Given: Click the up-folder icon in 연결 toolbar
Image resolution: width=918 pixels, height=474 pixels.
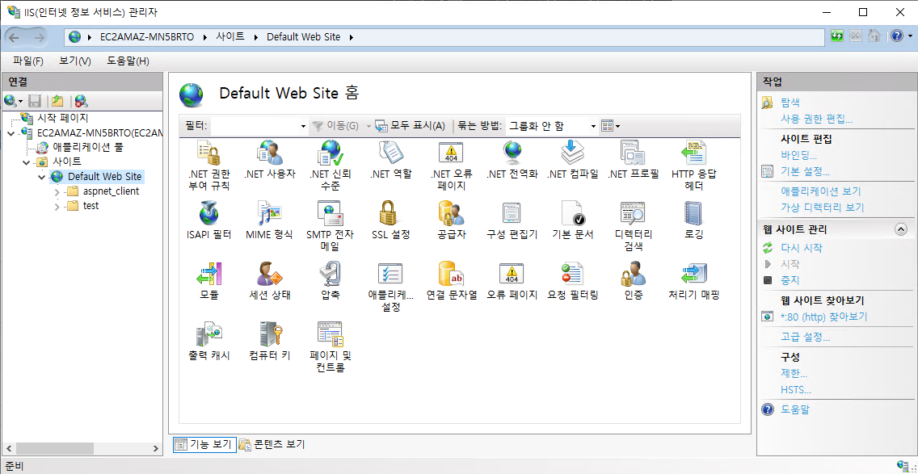Looking at the screenshot, I should tap(57, 101).
